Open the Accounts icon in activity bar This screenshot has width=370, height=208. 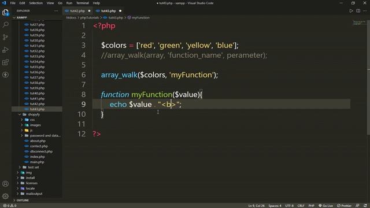pyautogui.click(x=5, y=184)
